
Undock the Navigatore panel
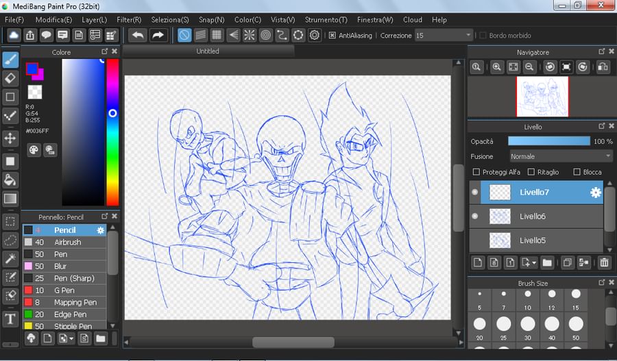tap(602, 51)
